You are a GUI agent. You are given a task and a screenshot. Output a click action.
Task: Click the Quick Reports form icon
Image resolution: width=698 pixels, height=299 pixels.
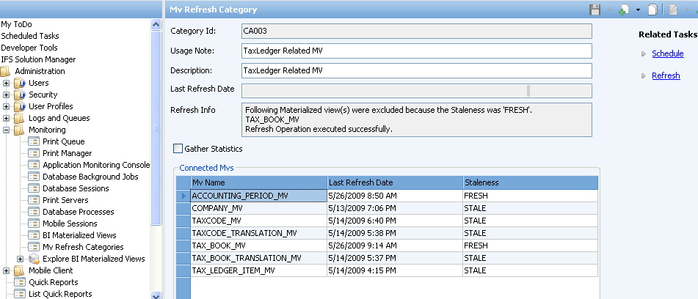(x=20, y=282)
